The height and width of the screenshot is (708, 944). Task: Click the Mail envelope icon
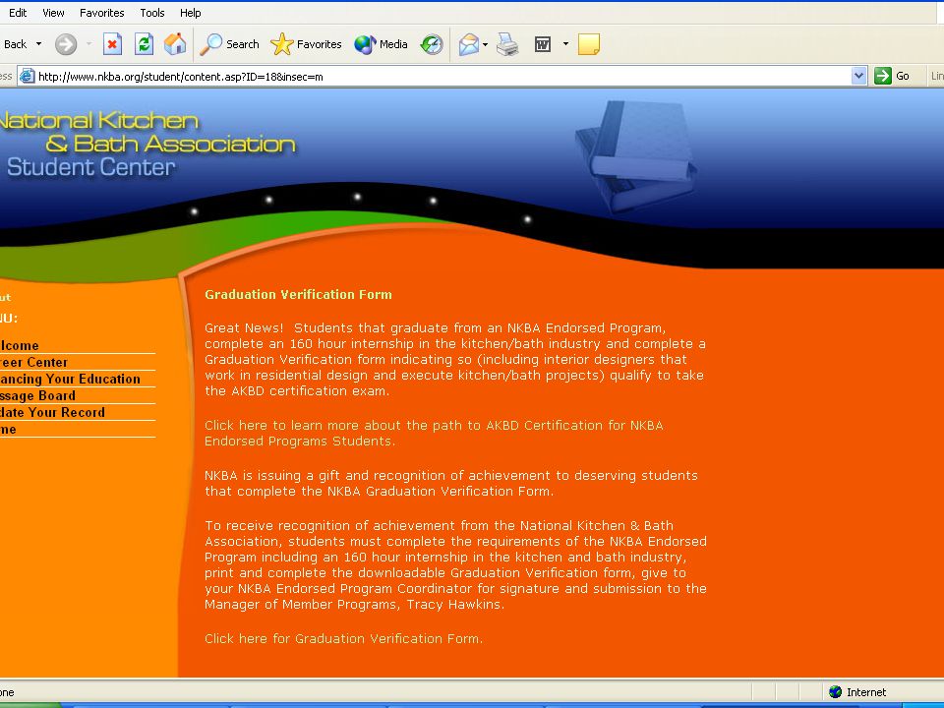[x=468, y=44]
